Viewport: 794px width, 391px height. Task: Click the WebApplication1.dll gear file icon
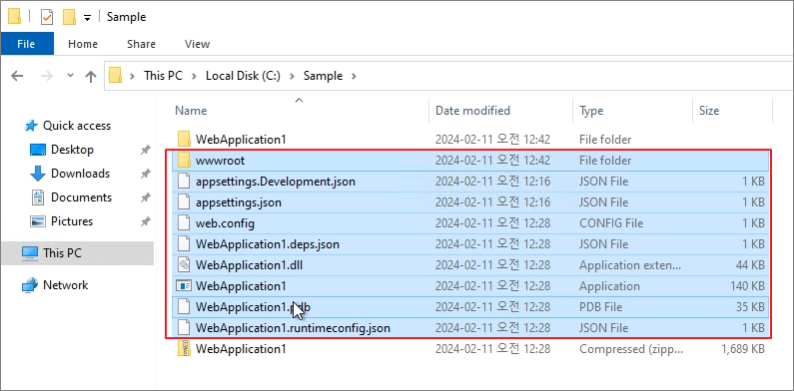[184, 265]
